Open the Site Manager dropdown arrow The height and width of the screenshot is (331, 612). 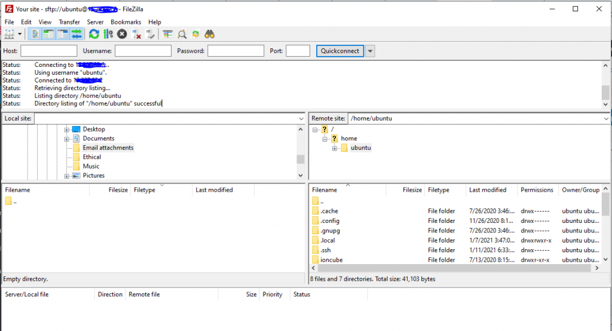20,34
